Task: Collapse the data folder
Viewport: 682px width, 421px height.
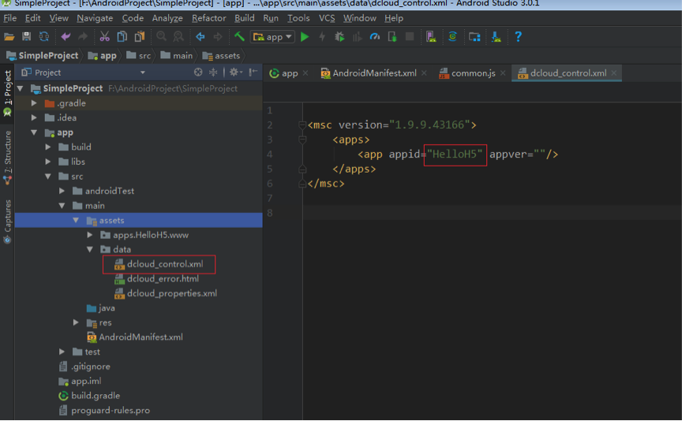Action: coord(90,249)
